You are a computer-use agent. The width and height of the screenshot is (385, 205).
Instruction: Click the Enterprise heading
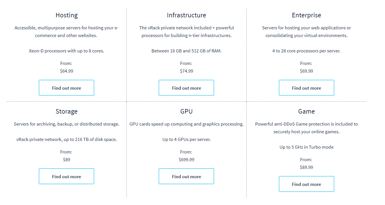coord(306,15)
